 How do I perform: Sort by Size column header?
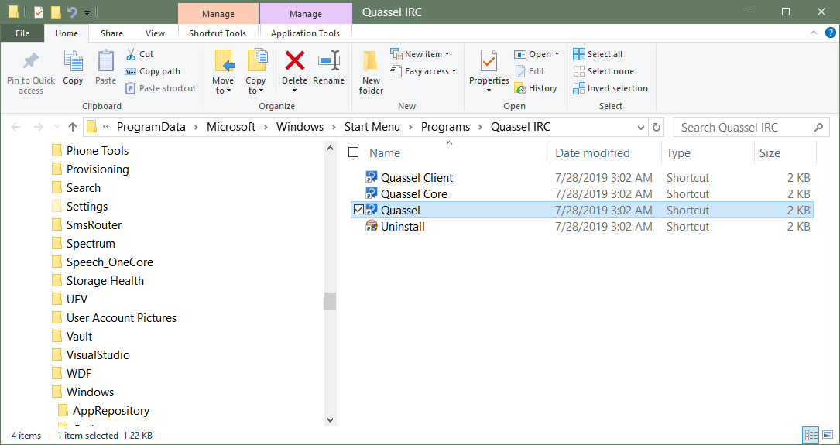point(770,152)
